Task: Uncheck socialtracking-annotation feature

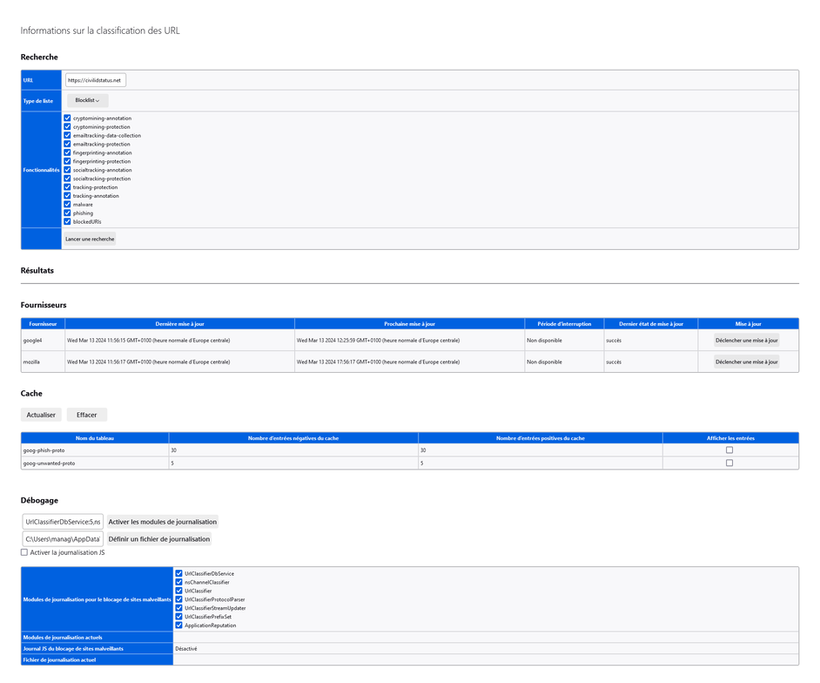Action: coord(67,170)
